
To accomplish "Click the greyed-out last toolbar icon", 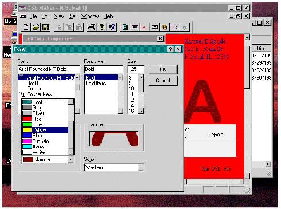I will tap(185, 27).
